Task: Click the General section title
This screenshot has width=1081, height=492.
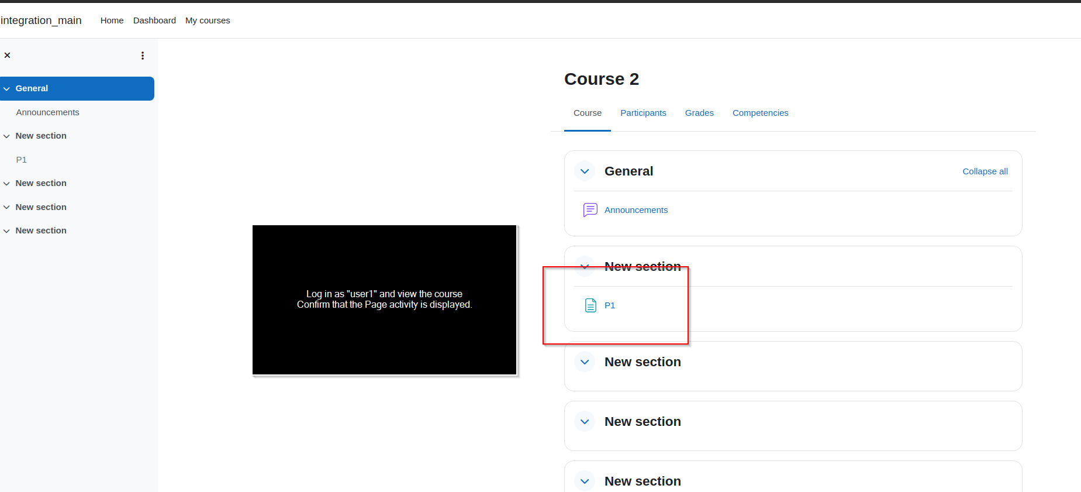Action: tap(628, 171)
